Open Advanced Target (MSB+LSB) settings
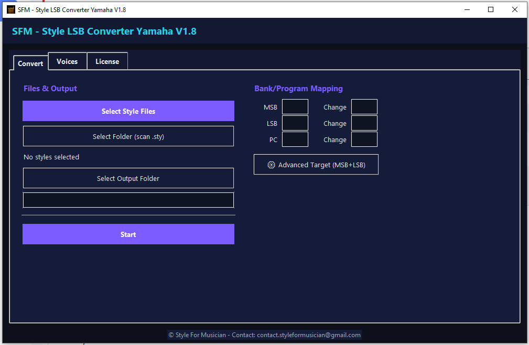Viewport: 529px width, 345px height. click(x=316, y=165)
